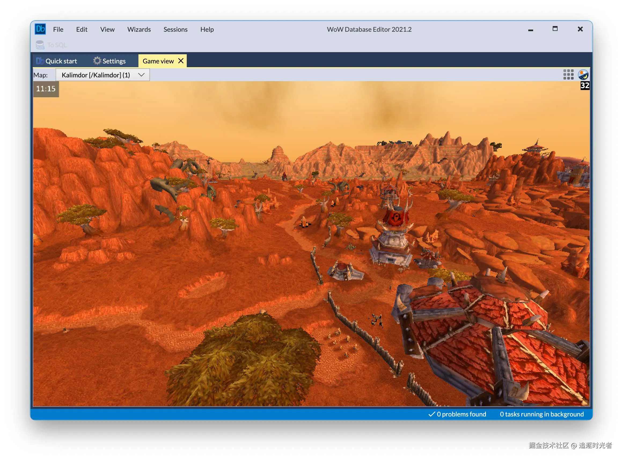
Task: Click the Map: label
Action: [x=41, y=75]
